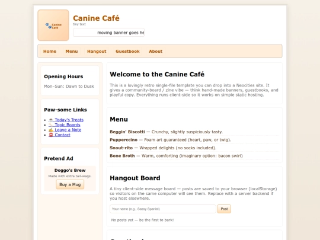The width and height of the screenshot is (320, 240).
Task: Follow the Contact link
Action: [59, 135]
